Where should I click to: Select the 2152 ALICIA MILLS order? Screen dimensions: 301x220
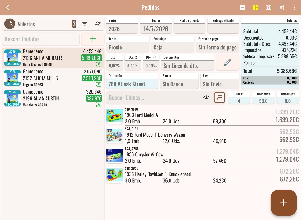[53, 78]
